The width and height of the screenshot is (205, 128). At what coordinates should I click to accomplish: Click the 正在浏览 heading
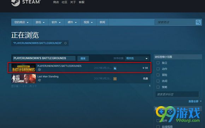click(x=25, y=35)
